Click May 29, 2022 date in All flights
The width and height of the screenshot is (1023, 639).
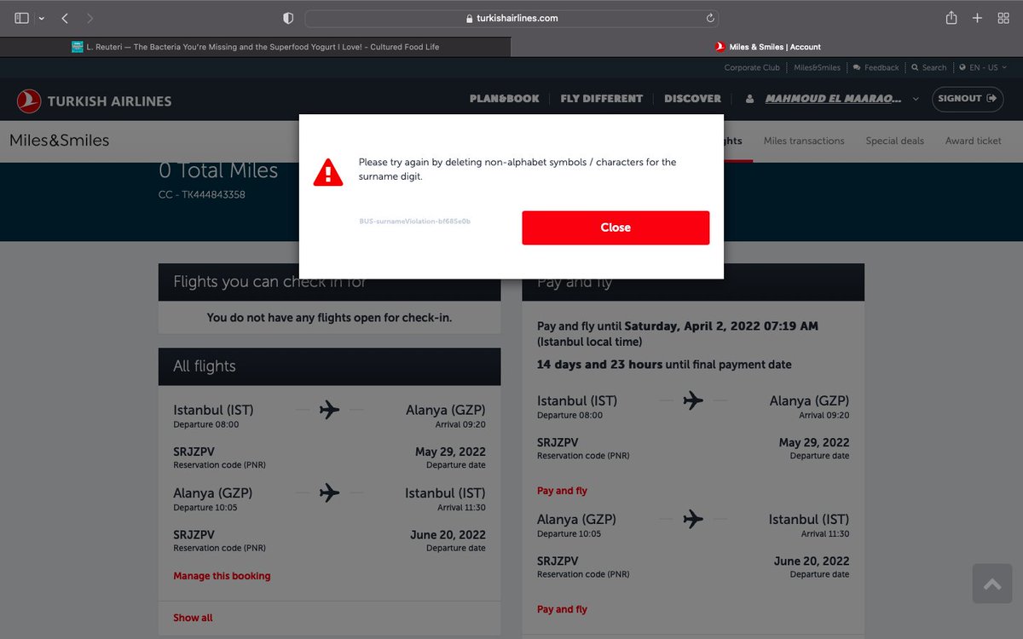click(450, 452)
